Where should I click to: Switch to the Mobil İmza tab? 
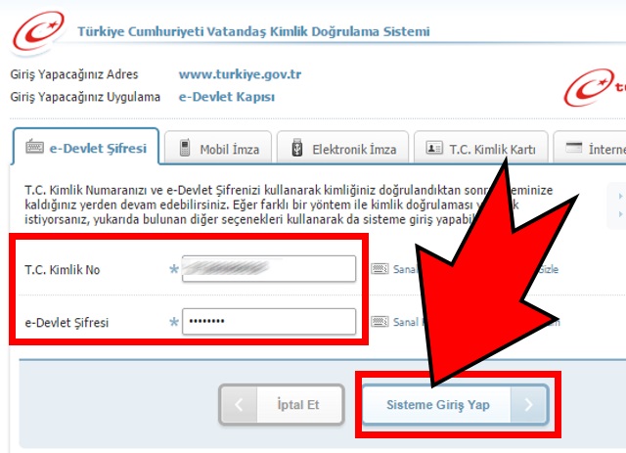(218, 148)
